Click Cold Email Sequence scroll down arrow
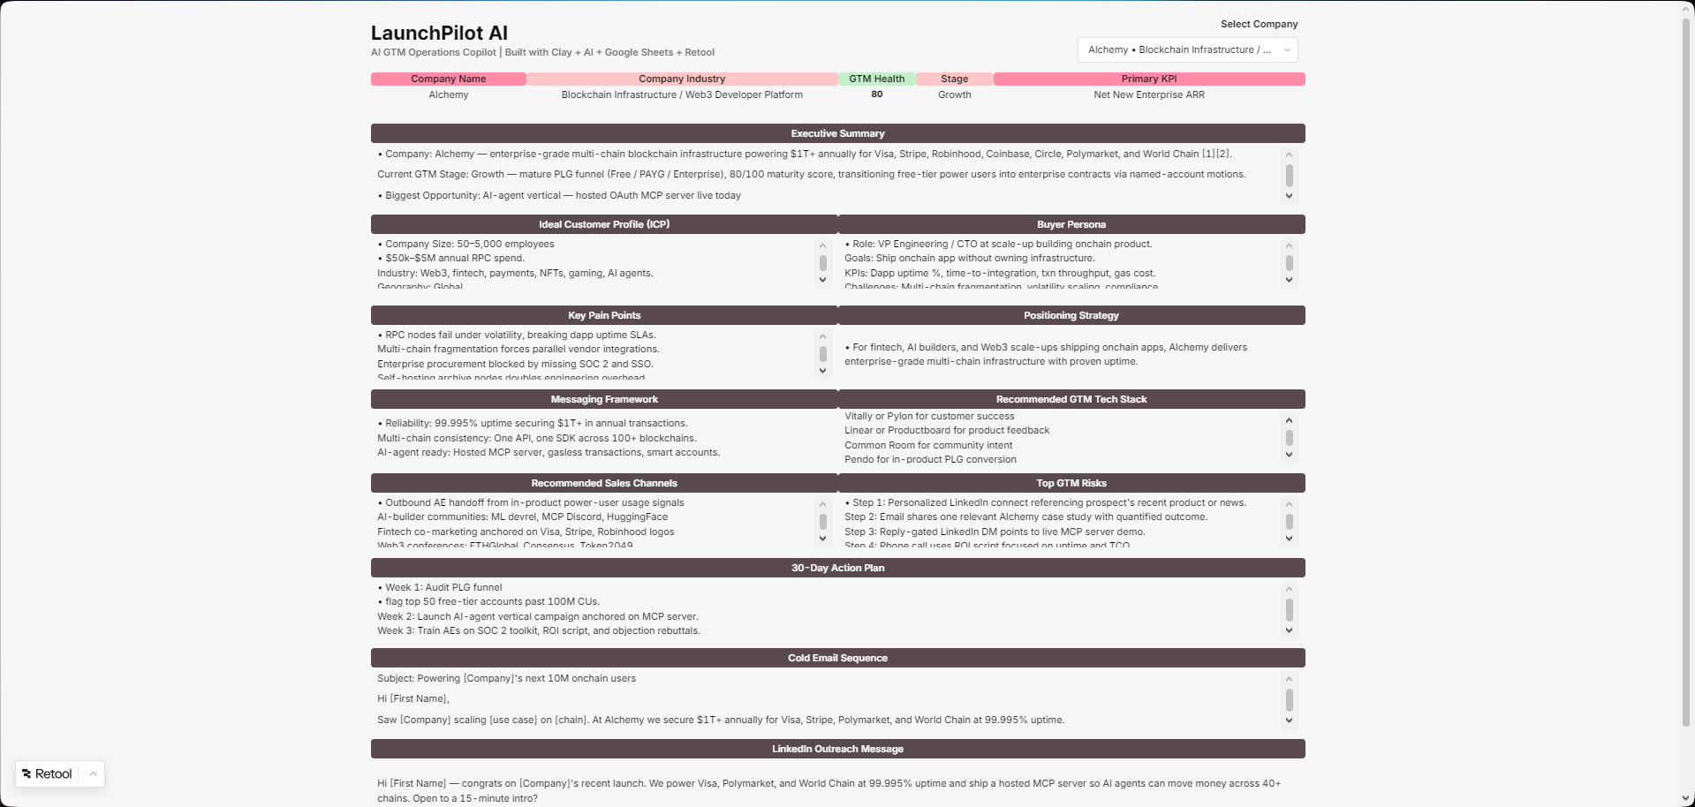The image size is (1695, 807). click(1289, 720)
